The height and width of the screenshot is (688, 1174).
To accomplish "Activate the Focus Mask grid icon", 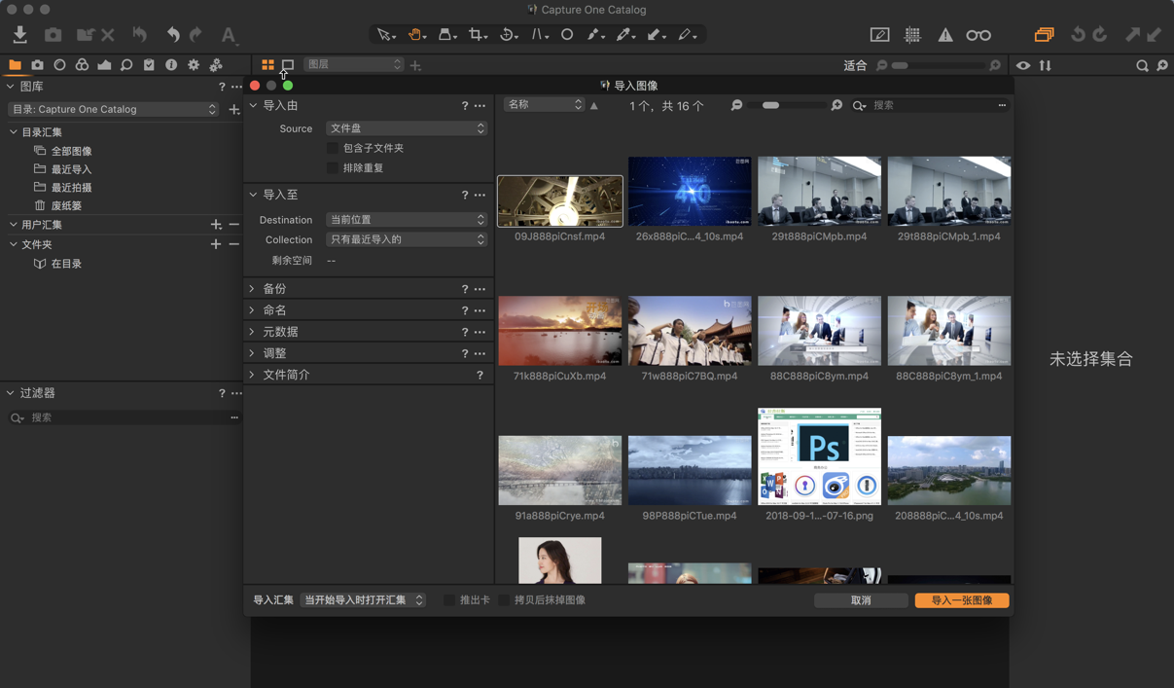I will (912, 34).
